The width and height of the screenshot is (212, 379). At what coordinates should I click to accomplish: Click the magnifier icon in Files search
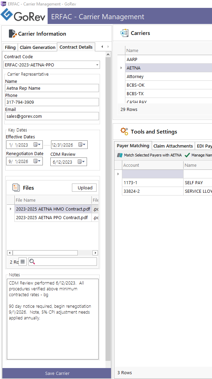pos(32,262)
